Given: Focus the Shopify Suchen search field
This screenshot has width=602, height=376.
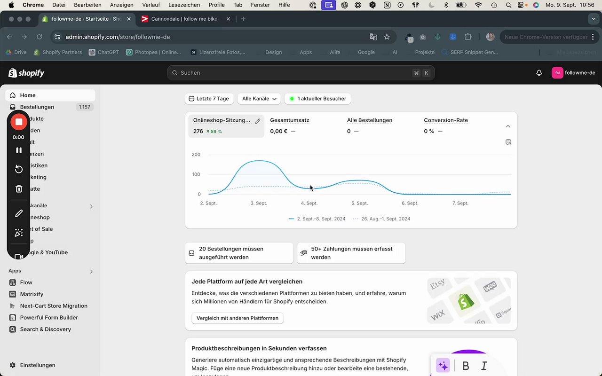Looking at the screenshot, I should point(301,73).
